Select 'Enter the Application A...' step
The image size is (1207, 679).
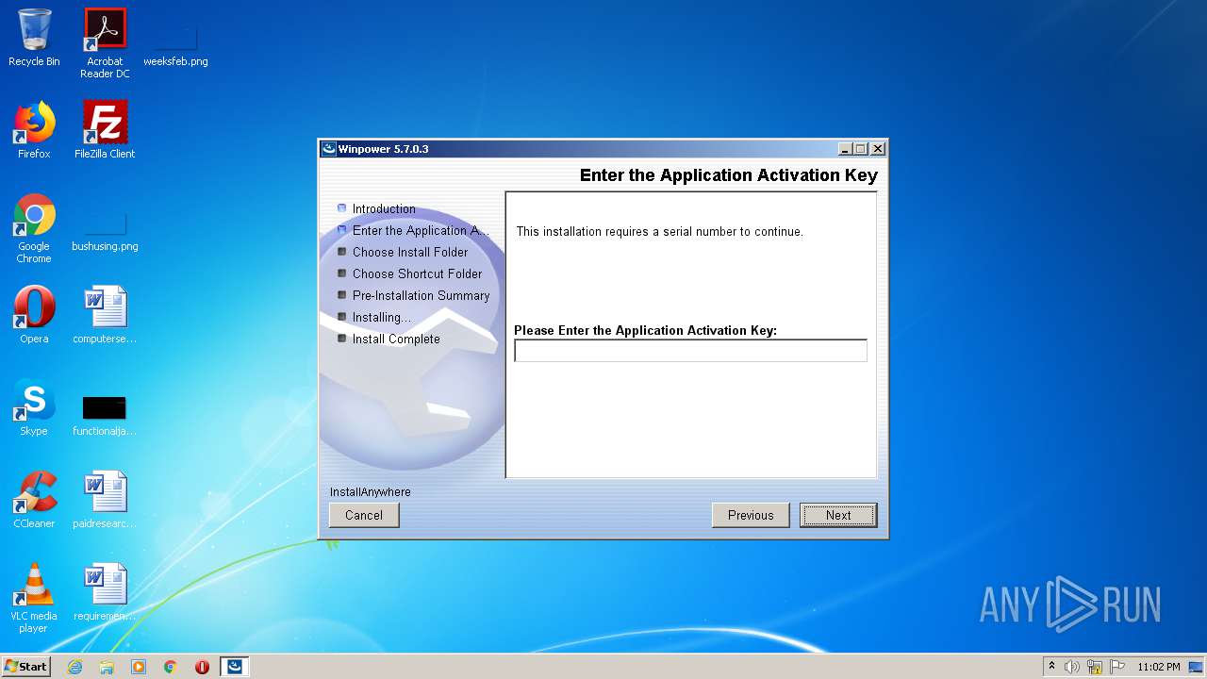tap(413, 231)
